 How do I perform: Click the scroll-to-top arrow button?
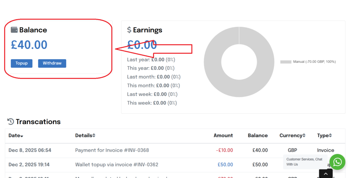pos(325,174)
